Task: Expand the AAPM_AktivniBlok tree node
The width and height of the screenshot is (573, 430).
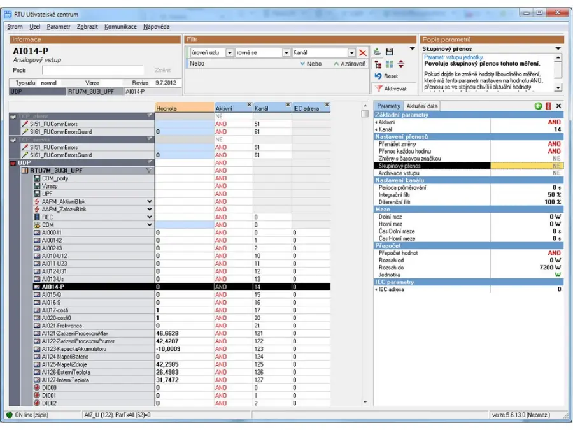Action: pos(150,201)
